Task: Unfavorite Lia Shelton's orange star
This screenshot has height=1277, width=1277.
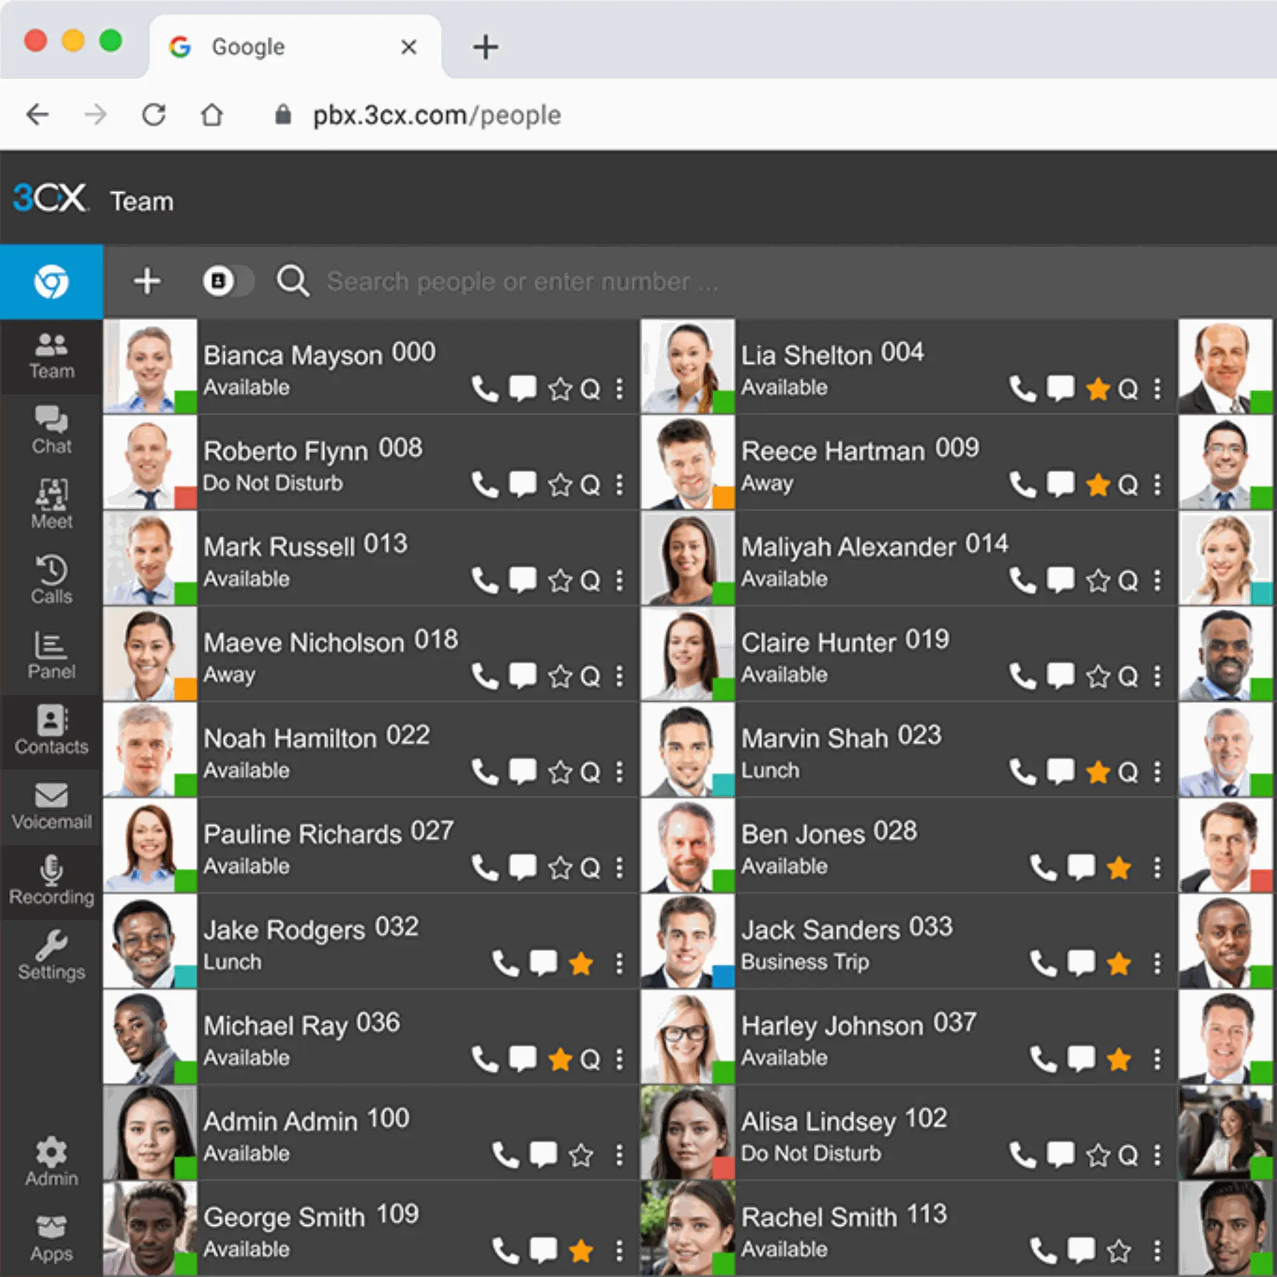Action: [x=1097, y=389]
